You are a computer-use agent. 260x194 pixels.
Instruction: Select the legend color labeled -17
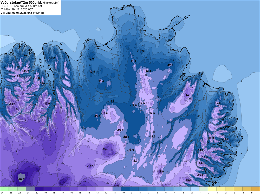[65, 189]
